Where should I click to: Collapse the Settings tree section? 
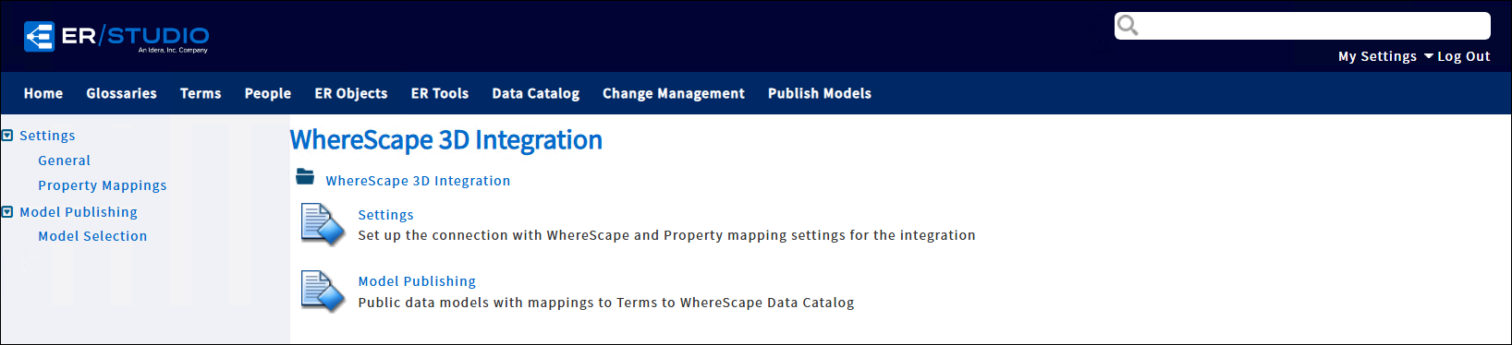point(7,136)
